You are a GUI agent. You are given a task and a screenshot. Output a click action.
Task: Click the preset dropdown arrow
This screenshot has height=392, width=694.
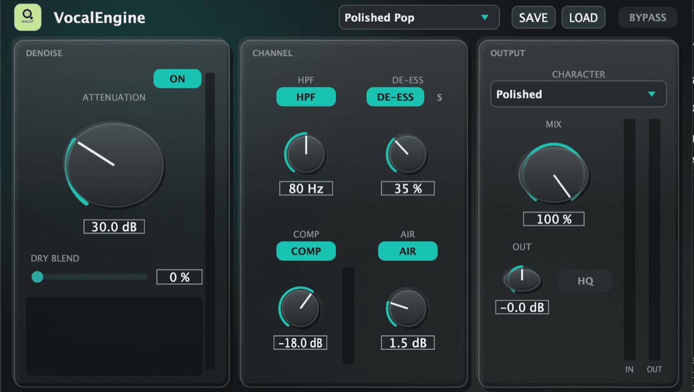[484, 18]
